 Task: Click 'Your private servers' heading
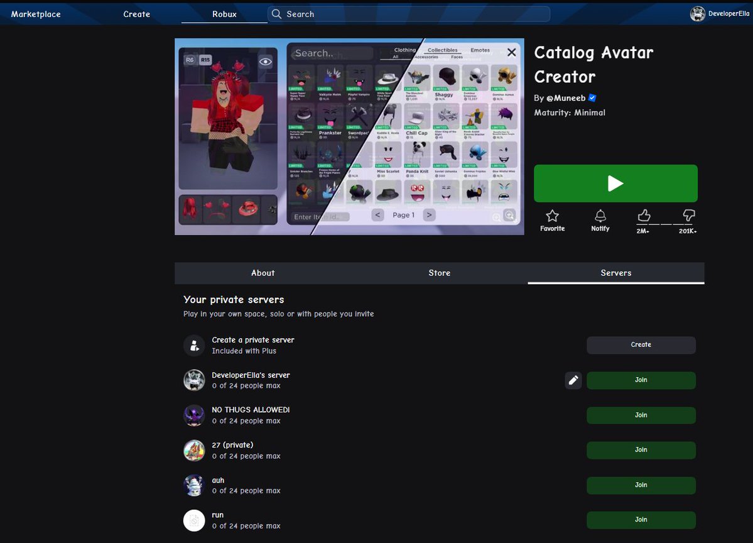coord(234,300)
